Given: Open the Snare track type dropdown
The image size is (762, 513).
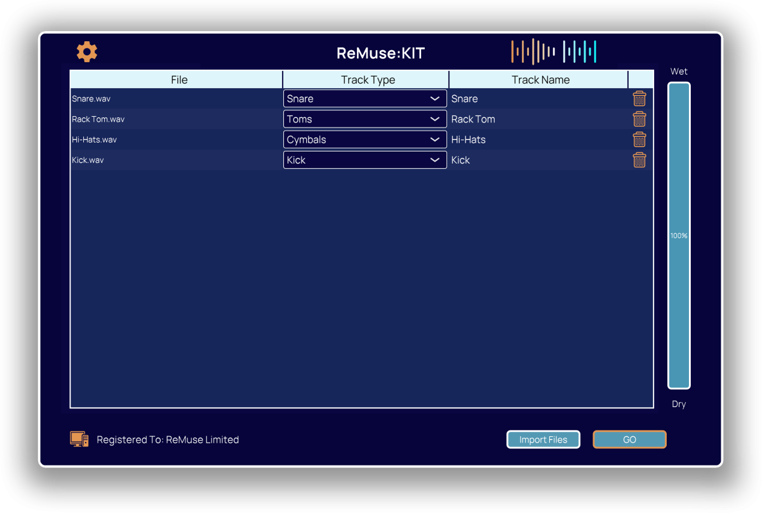Looking at the screenshot, I should point(365,98).
